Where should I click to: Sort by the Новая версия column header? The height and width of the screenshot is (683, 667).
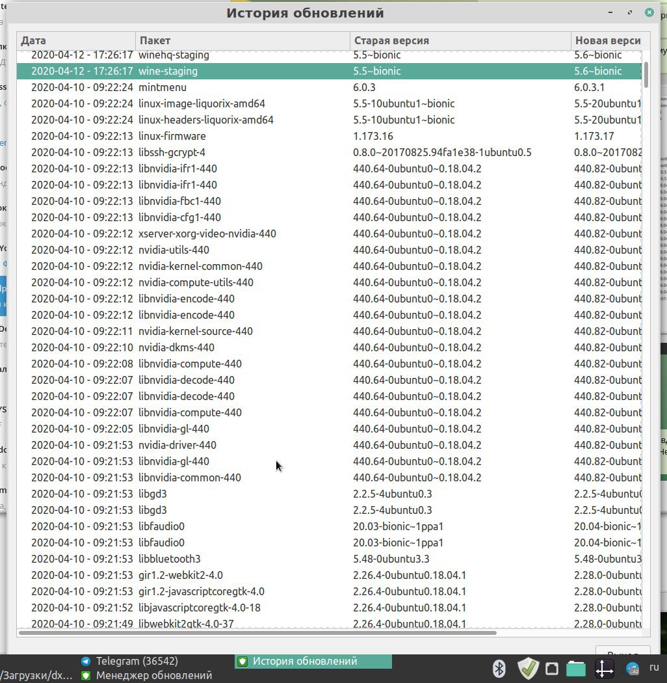(x=608, y=40)
